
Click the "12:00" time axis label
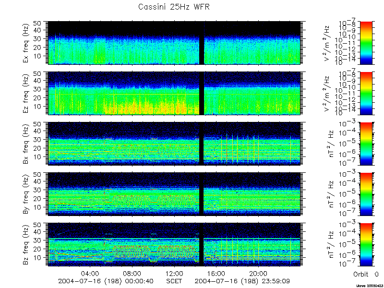174,273
